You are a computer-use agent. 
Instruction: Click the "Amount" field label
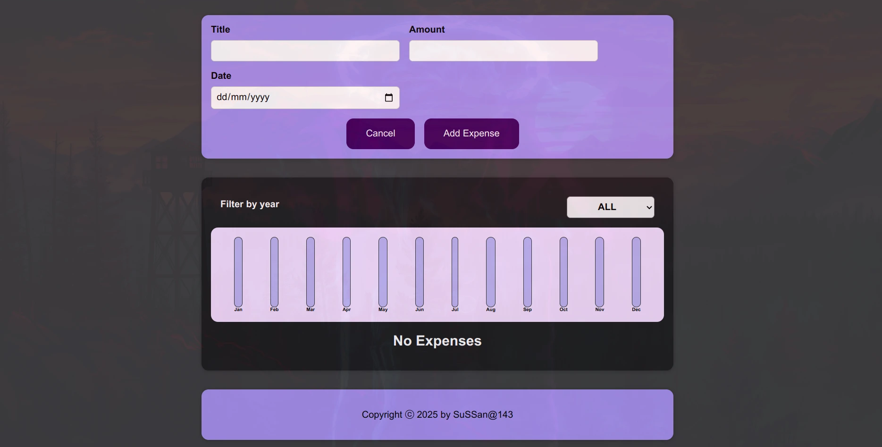tap(427, 29)
